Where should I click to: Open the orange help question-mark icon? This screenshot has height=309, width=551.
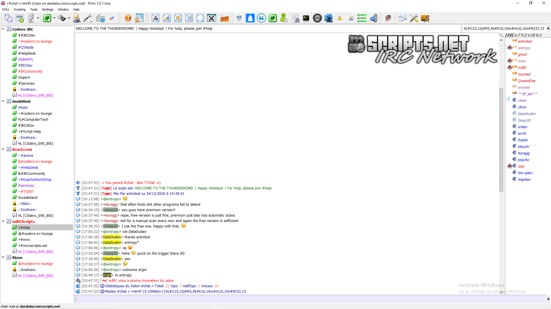[128, 18]
